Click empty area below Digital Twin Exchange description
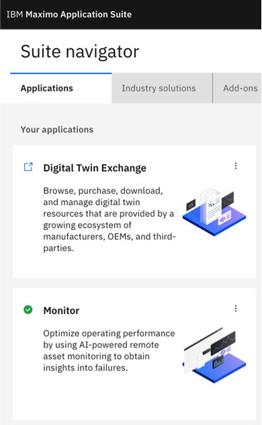The image size is (262, 425). pos(108,266)
